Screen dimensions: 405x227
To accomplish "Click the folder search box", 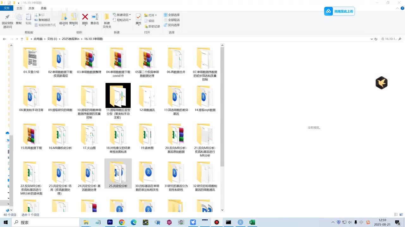I will (391, 39).
